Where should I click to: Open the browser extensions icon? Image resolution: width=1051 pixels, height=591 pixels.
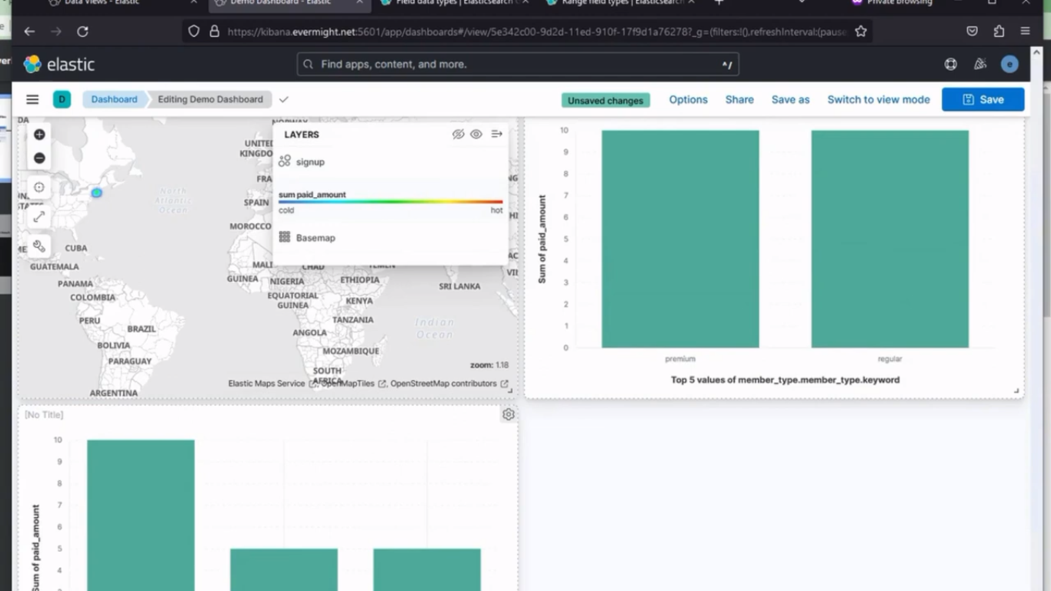coord(999,32)
